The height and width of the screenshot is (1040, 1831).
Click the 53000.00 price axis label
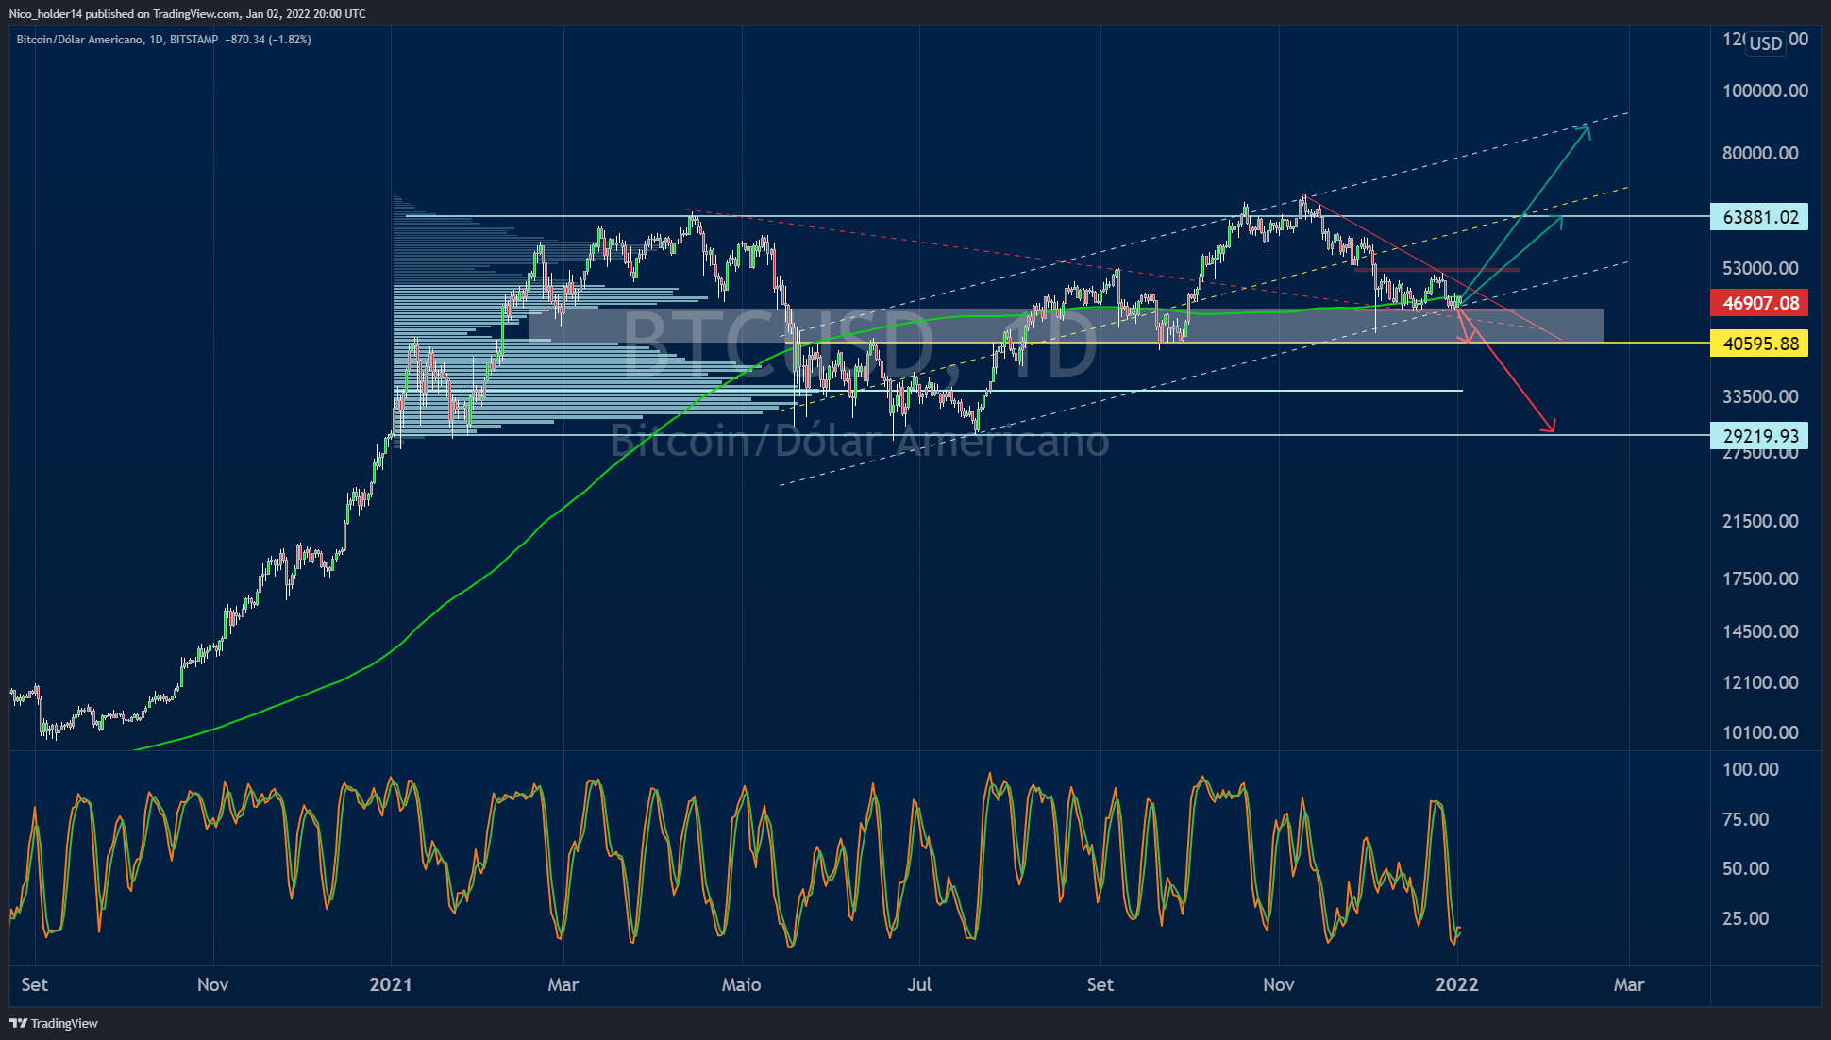1760,268
